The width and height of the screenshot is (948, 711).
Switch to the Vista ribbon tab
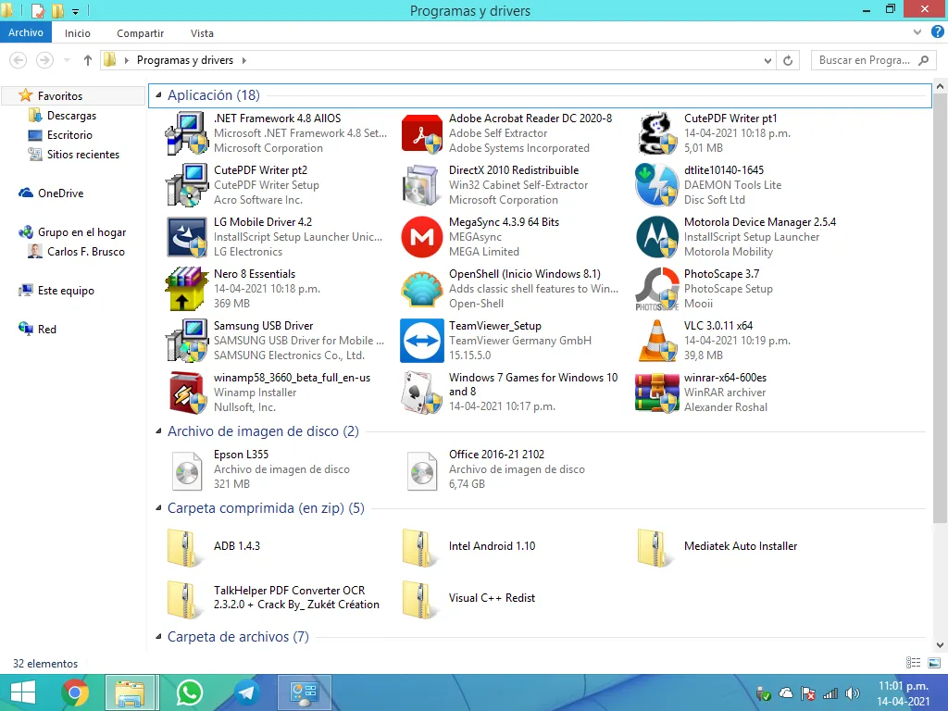202,33
